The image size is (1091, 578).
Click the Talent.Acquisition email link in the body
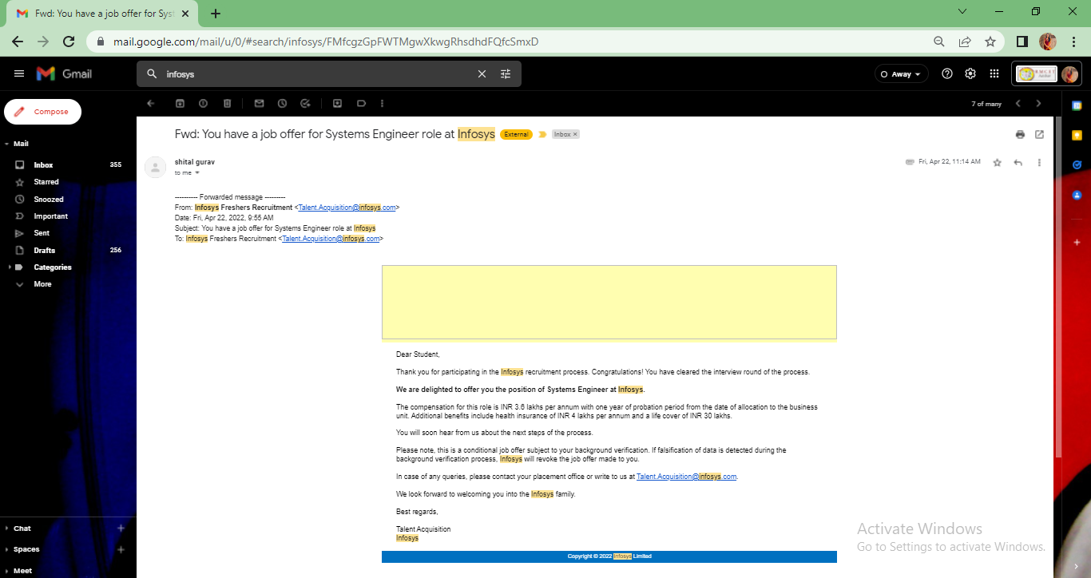[686, 477]
